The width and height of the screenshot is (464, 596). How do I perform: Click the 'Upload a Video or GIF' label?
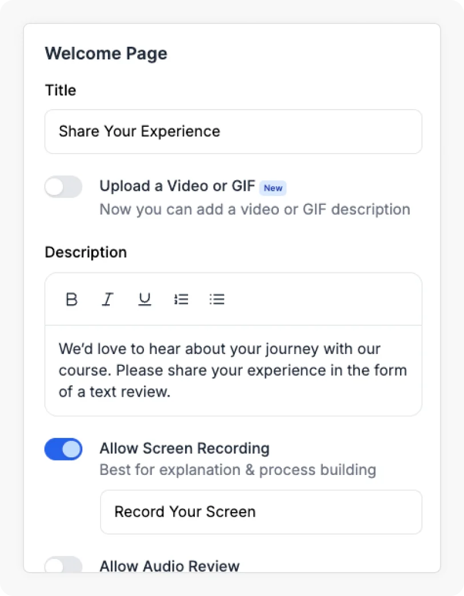click(177, 186)
